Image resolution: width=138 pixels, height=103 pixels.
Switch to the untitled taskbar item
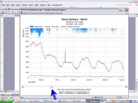click(x=78, y=101)
